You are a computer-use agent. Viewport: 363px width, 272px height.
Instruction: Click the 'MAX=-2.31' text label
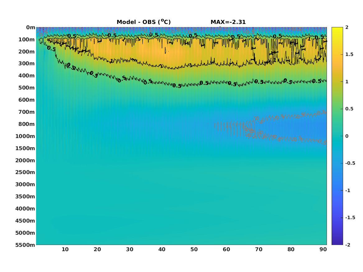[228, 22]
